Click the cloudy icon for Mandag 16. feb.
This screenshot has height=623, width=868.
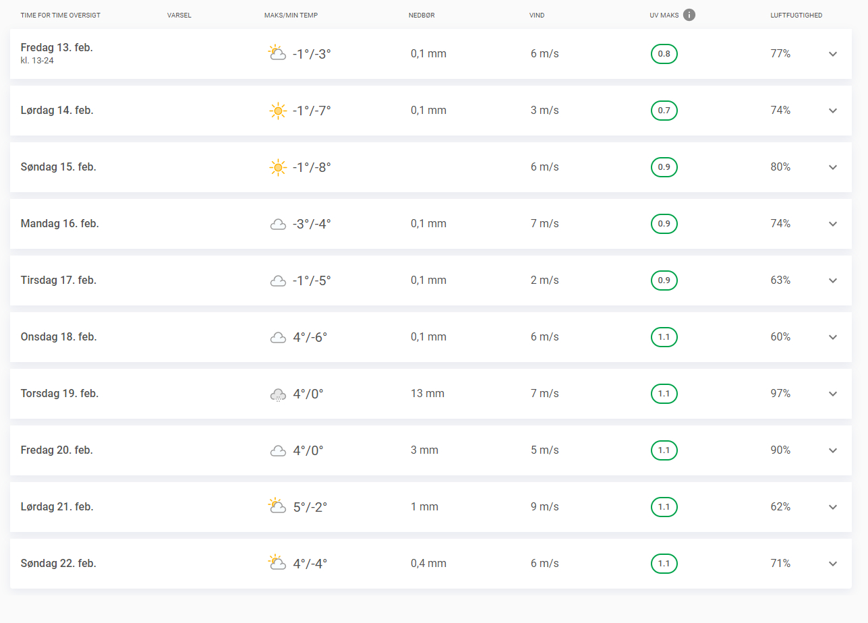click(277, 224)
